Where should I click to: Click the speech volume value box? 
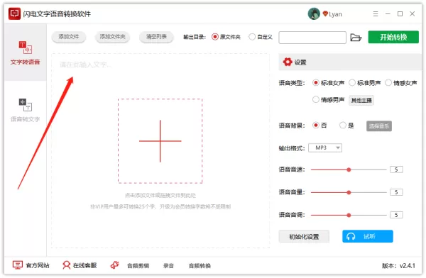[x=396, y=192]
